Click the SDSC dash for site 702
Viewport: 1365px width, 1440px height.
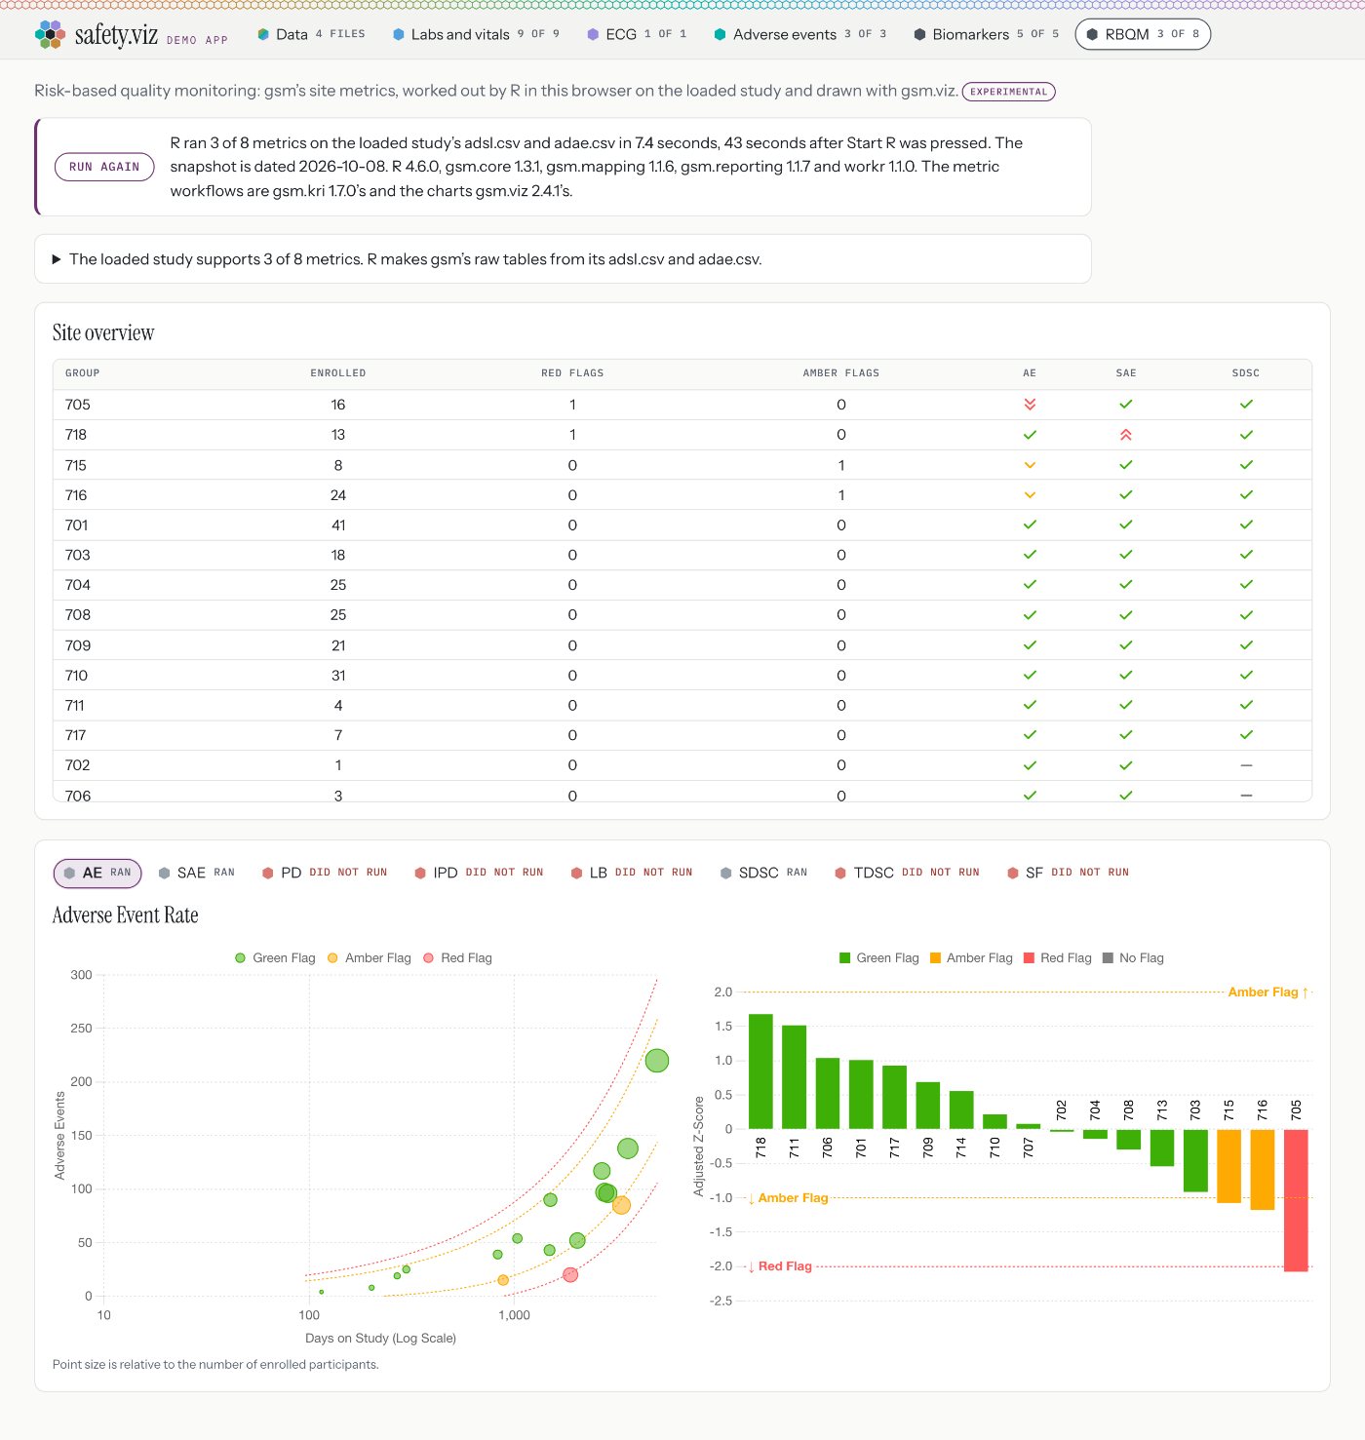point(1246,765)
